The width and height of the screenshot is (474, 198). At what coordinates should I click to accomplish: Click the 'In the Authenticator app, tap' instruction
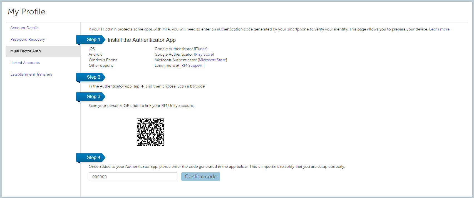[x=147, y=86]
